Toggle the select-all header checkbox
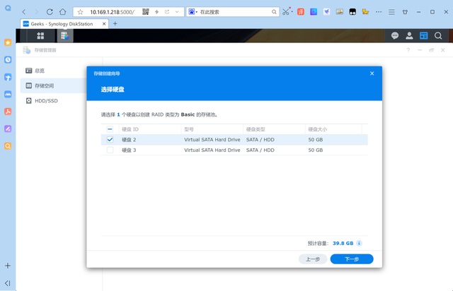The width and height of the screenshot is (453, 291). pos(110,129)
